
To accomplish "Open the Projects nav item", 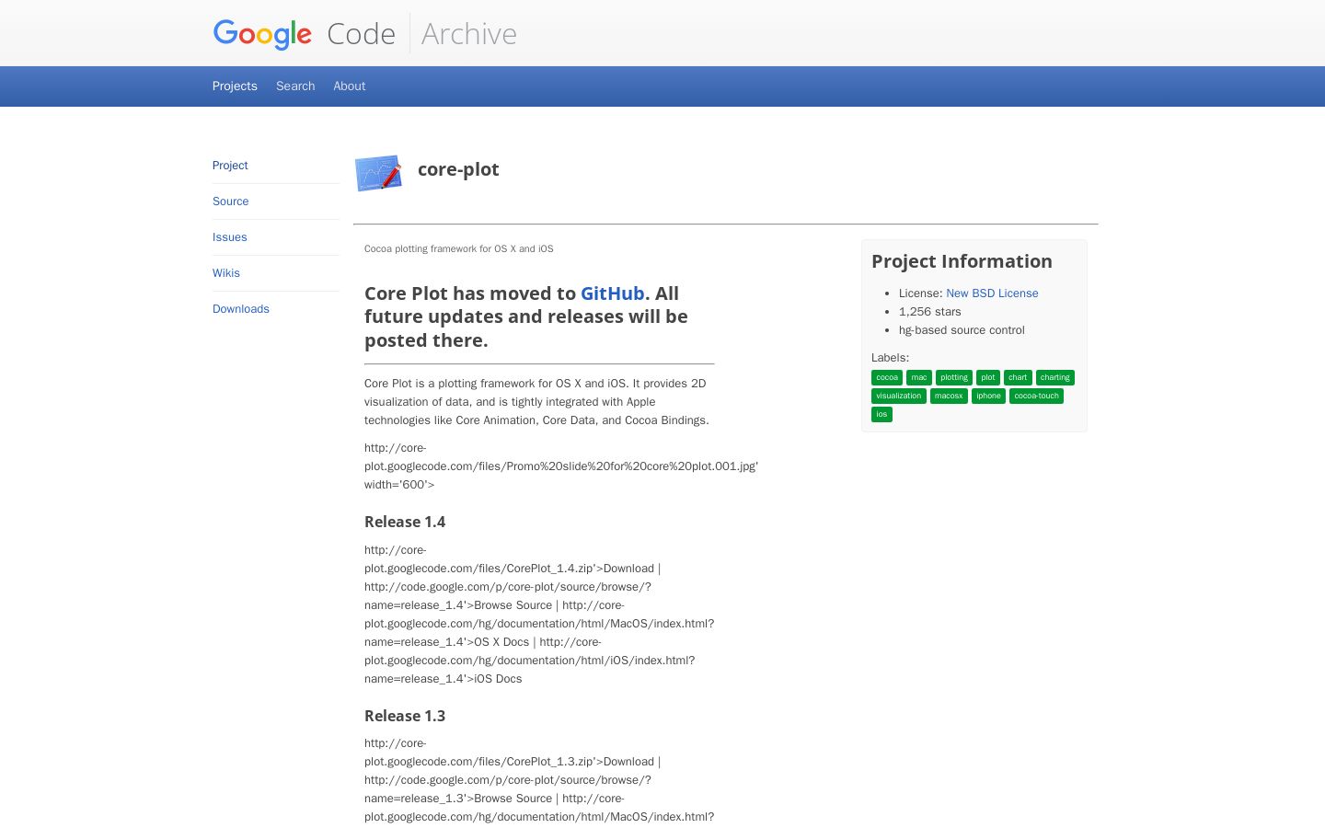I will (235, 86).
